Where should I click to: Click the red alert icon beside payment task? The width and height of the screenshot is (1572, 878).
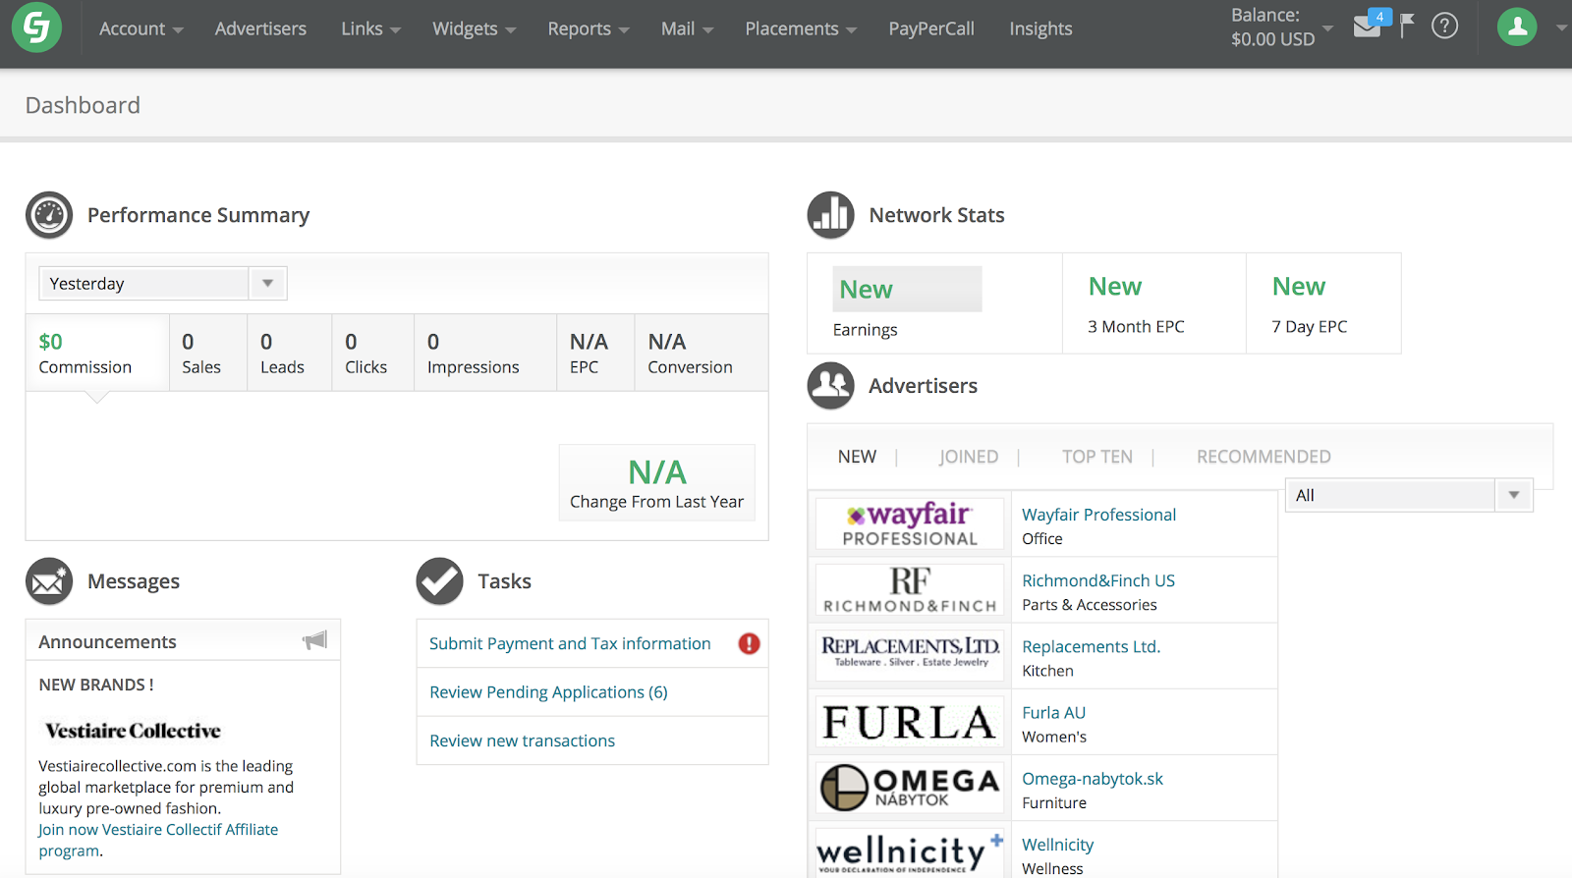[750, 643]
